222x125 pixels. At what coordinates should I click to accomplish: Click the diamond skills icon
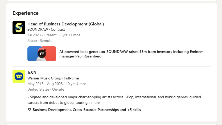click(30, 110)
